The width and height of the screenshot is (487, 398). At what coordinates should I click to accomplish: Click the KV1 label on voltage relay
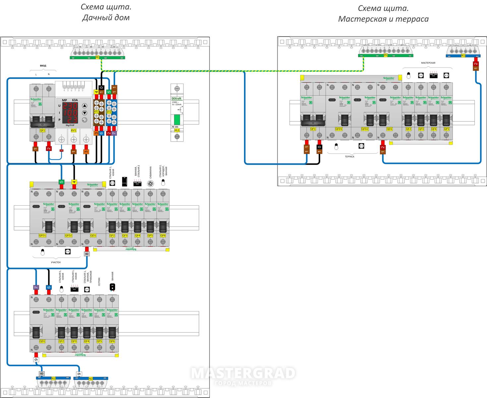coord(74,130)
